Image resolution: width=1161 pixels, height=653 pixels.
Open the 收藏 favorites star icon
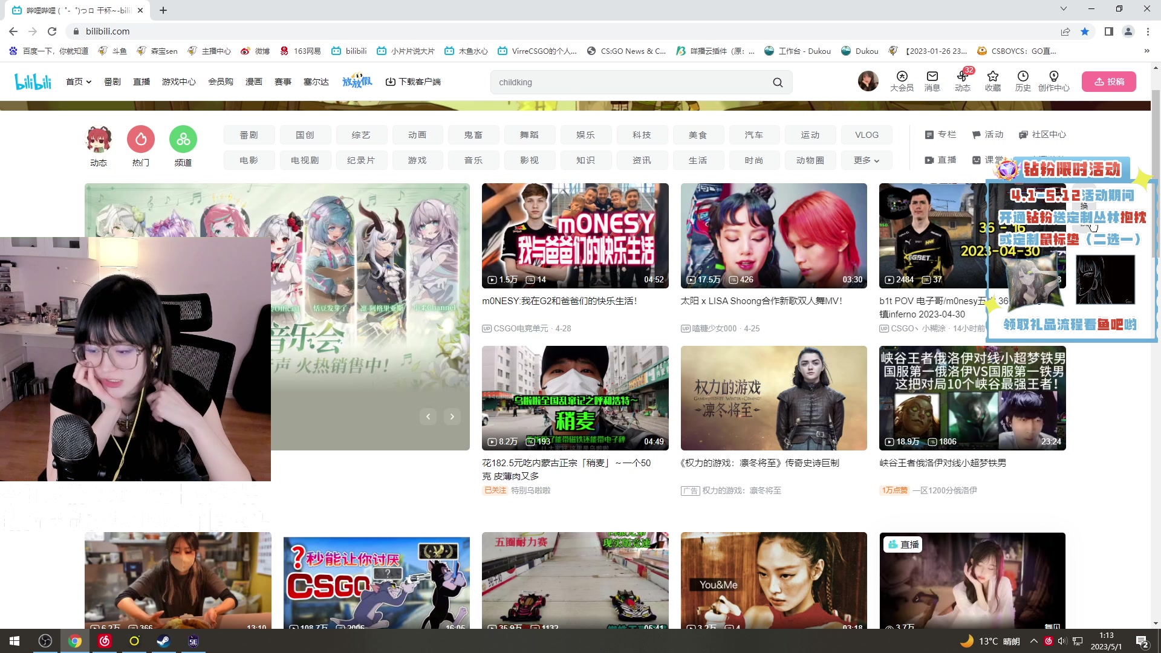pyautogui.click(x=992, y=81)
